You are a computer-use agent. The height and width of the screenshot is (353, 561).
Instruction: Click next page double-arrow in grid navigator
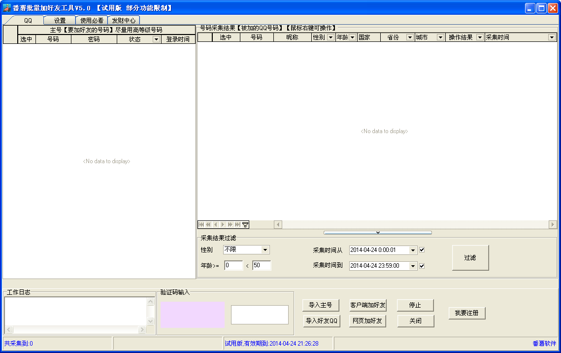tap(230, 225)
